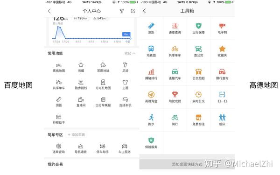The image size is (280, 175).
Task: Open 收藏夹 star icon in 工具箱
Action: coord(222,51)
